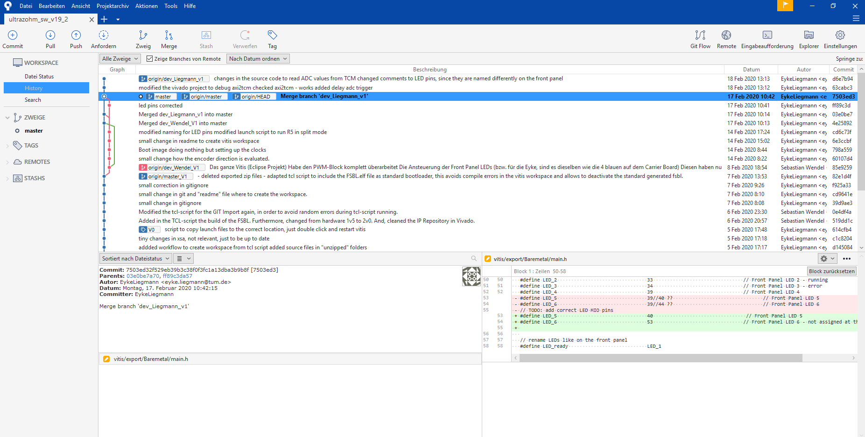
Task: Open the Aktionen menu
Action: (146, 6)
